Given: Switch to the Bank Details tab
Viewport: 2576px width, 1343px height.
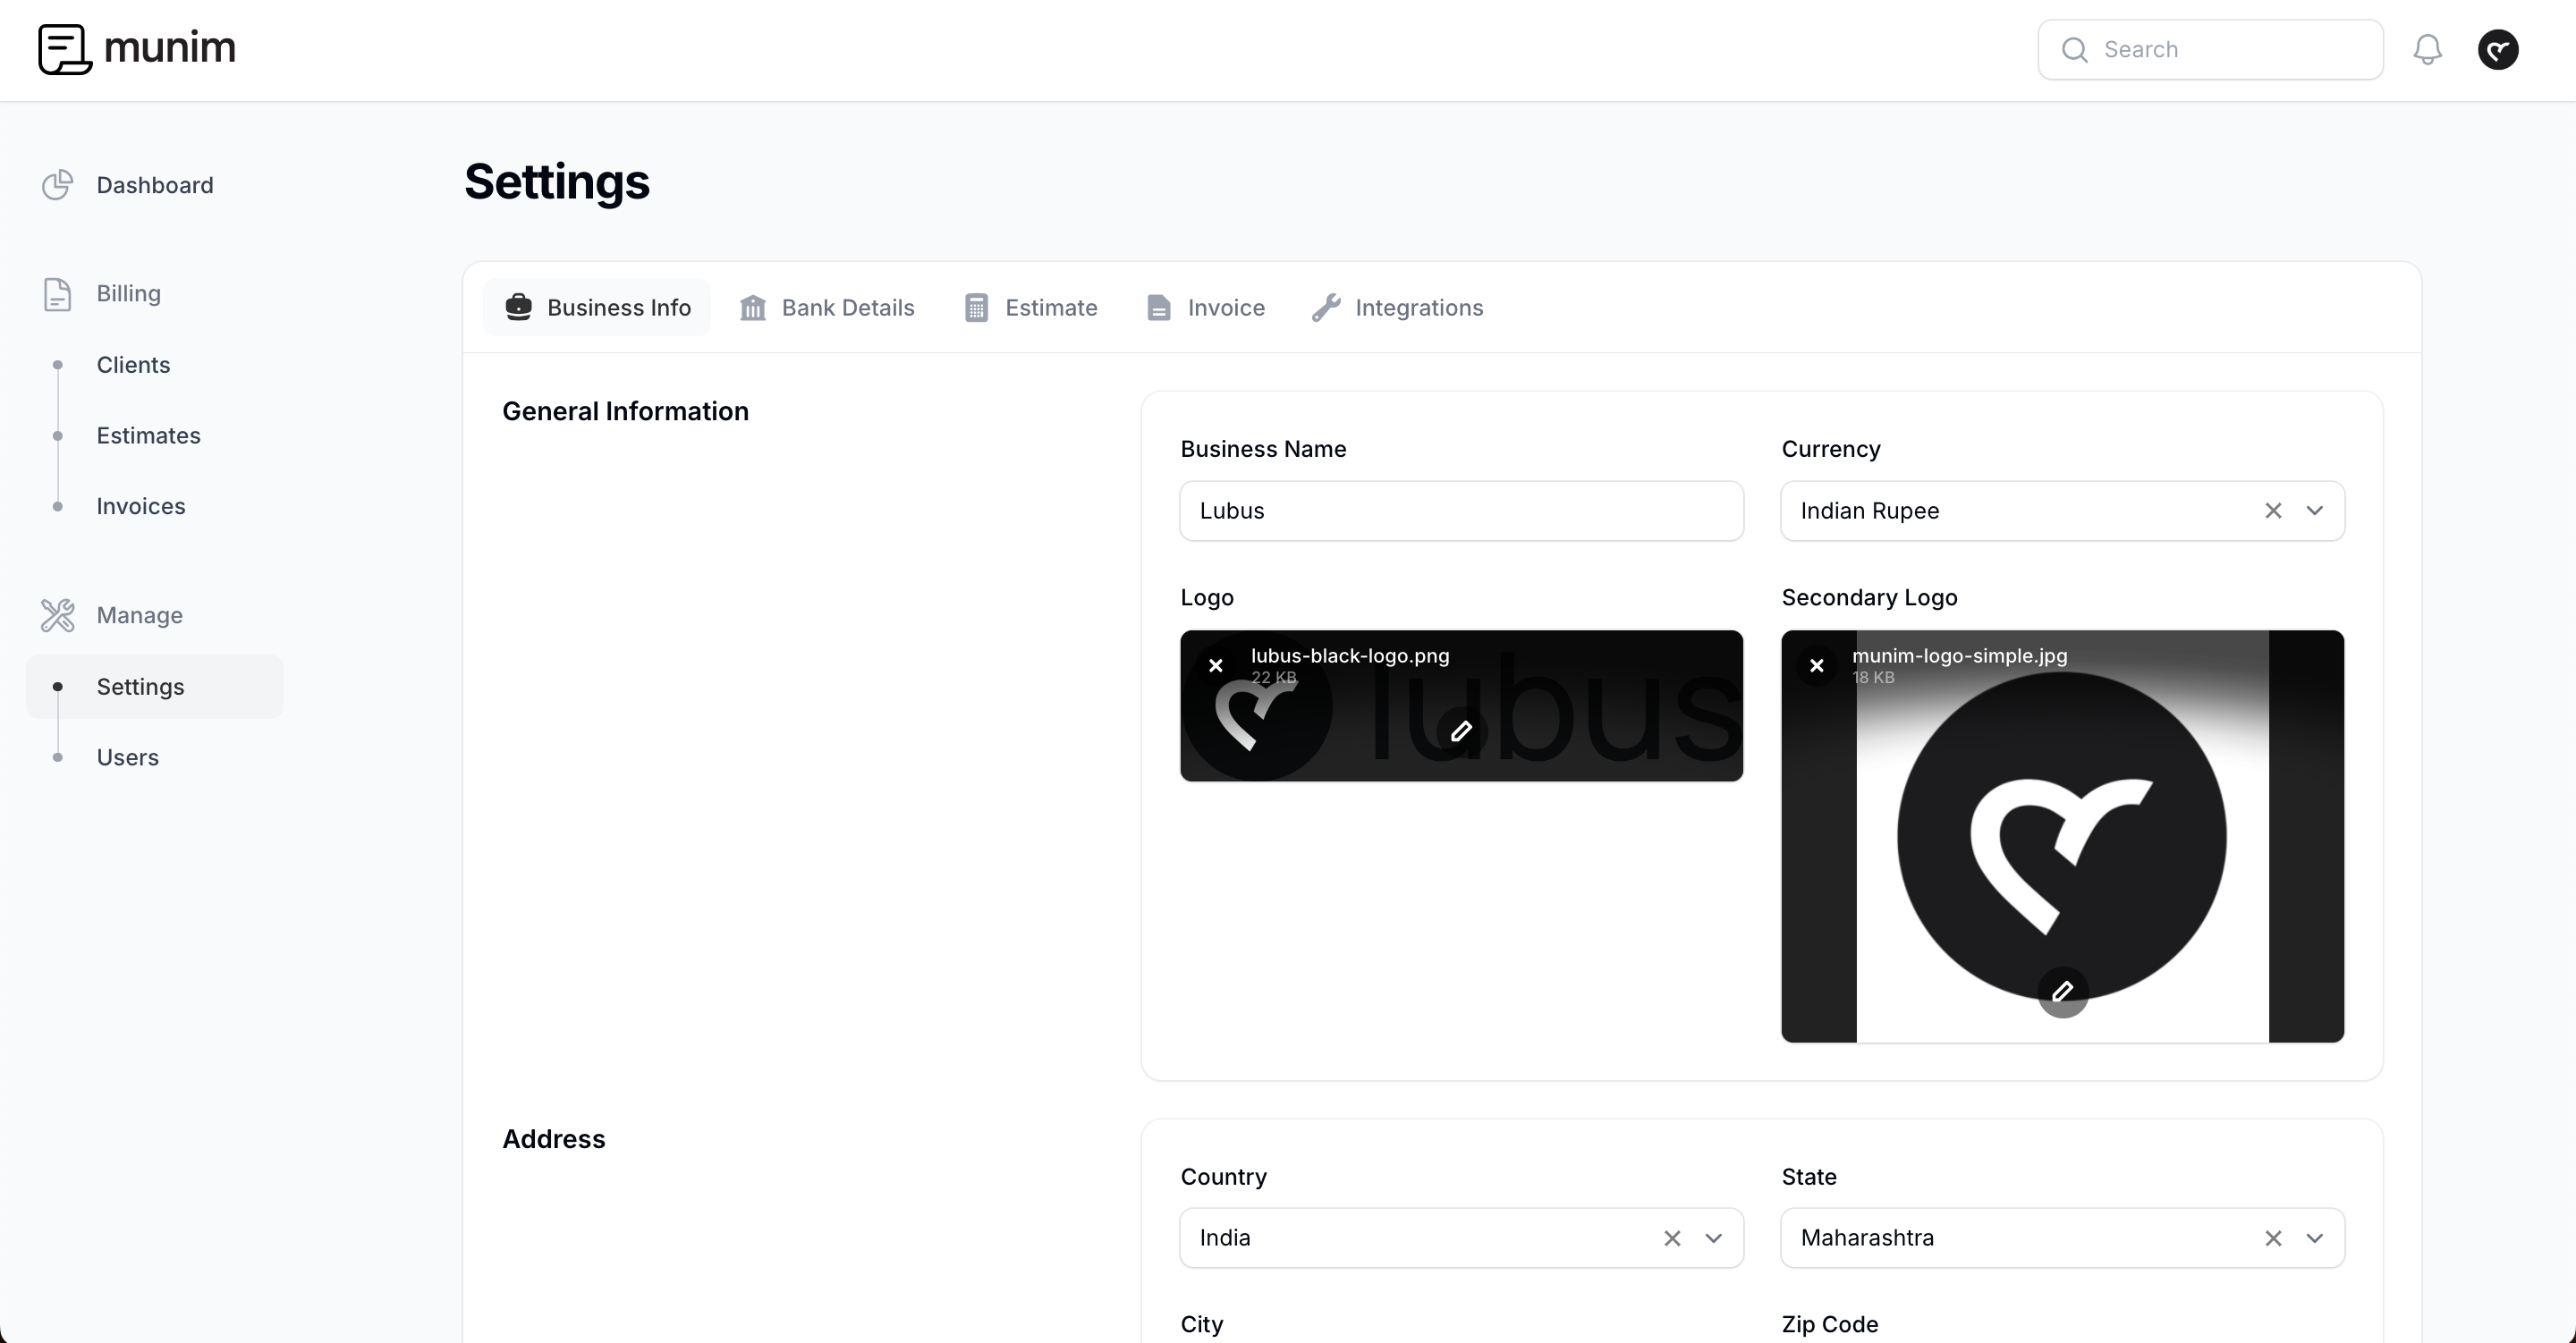Looking at the screenshot, I should pyautogui.click(x=847, y=307).
